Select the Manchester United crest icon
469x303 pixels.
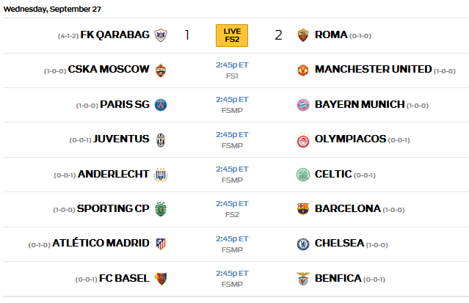[x=303, y=70]
